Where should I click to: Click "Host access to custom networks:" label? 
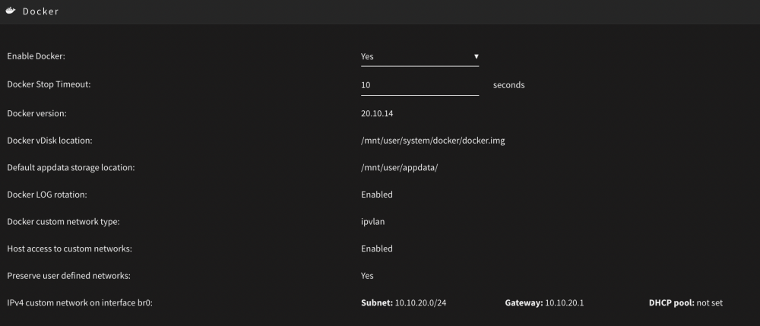pyautogui.click(x=70, y=249)
